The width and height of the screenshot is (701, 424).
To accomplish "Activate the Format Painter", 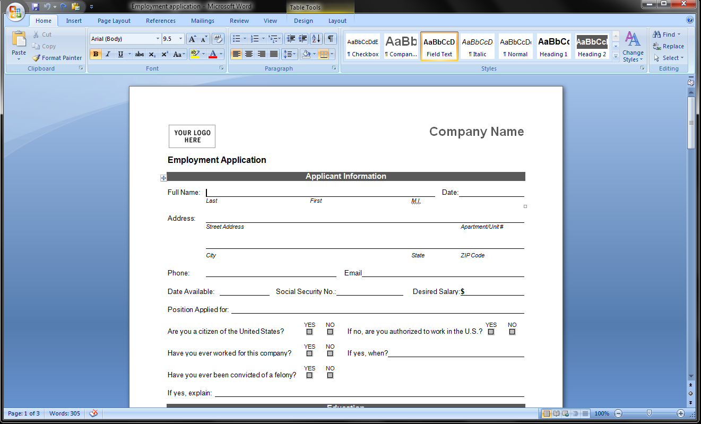I will point(57,58).
